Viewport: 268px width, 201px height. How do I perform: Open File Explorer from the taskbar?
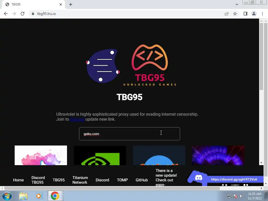coord(23,196)
